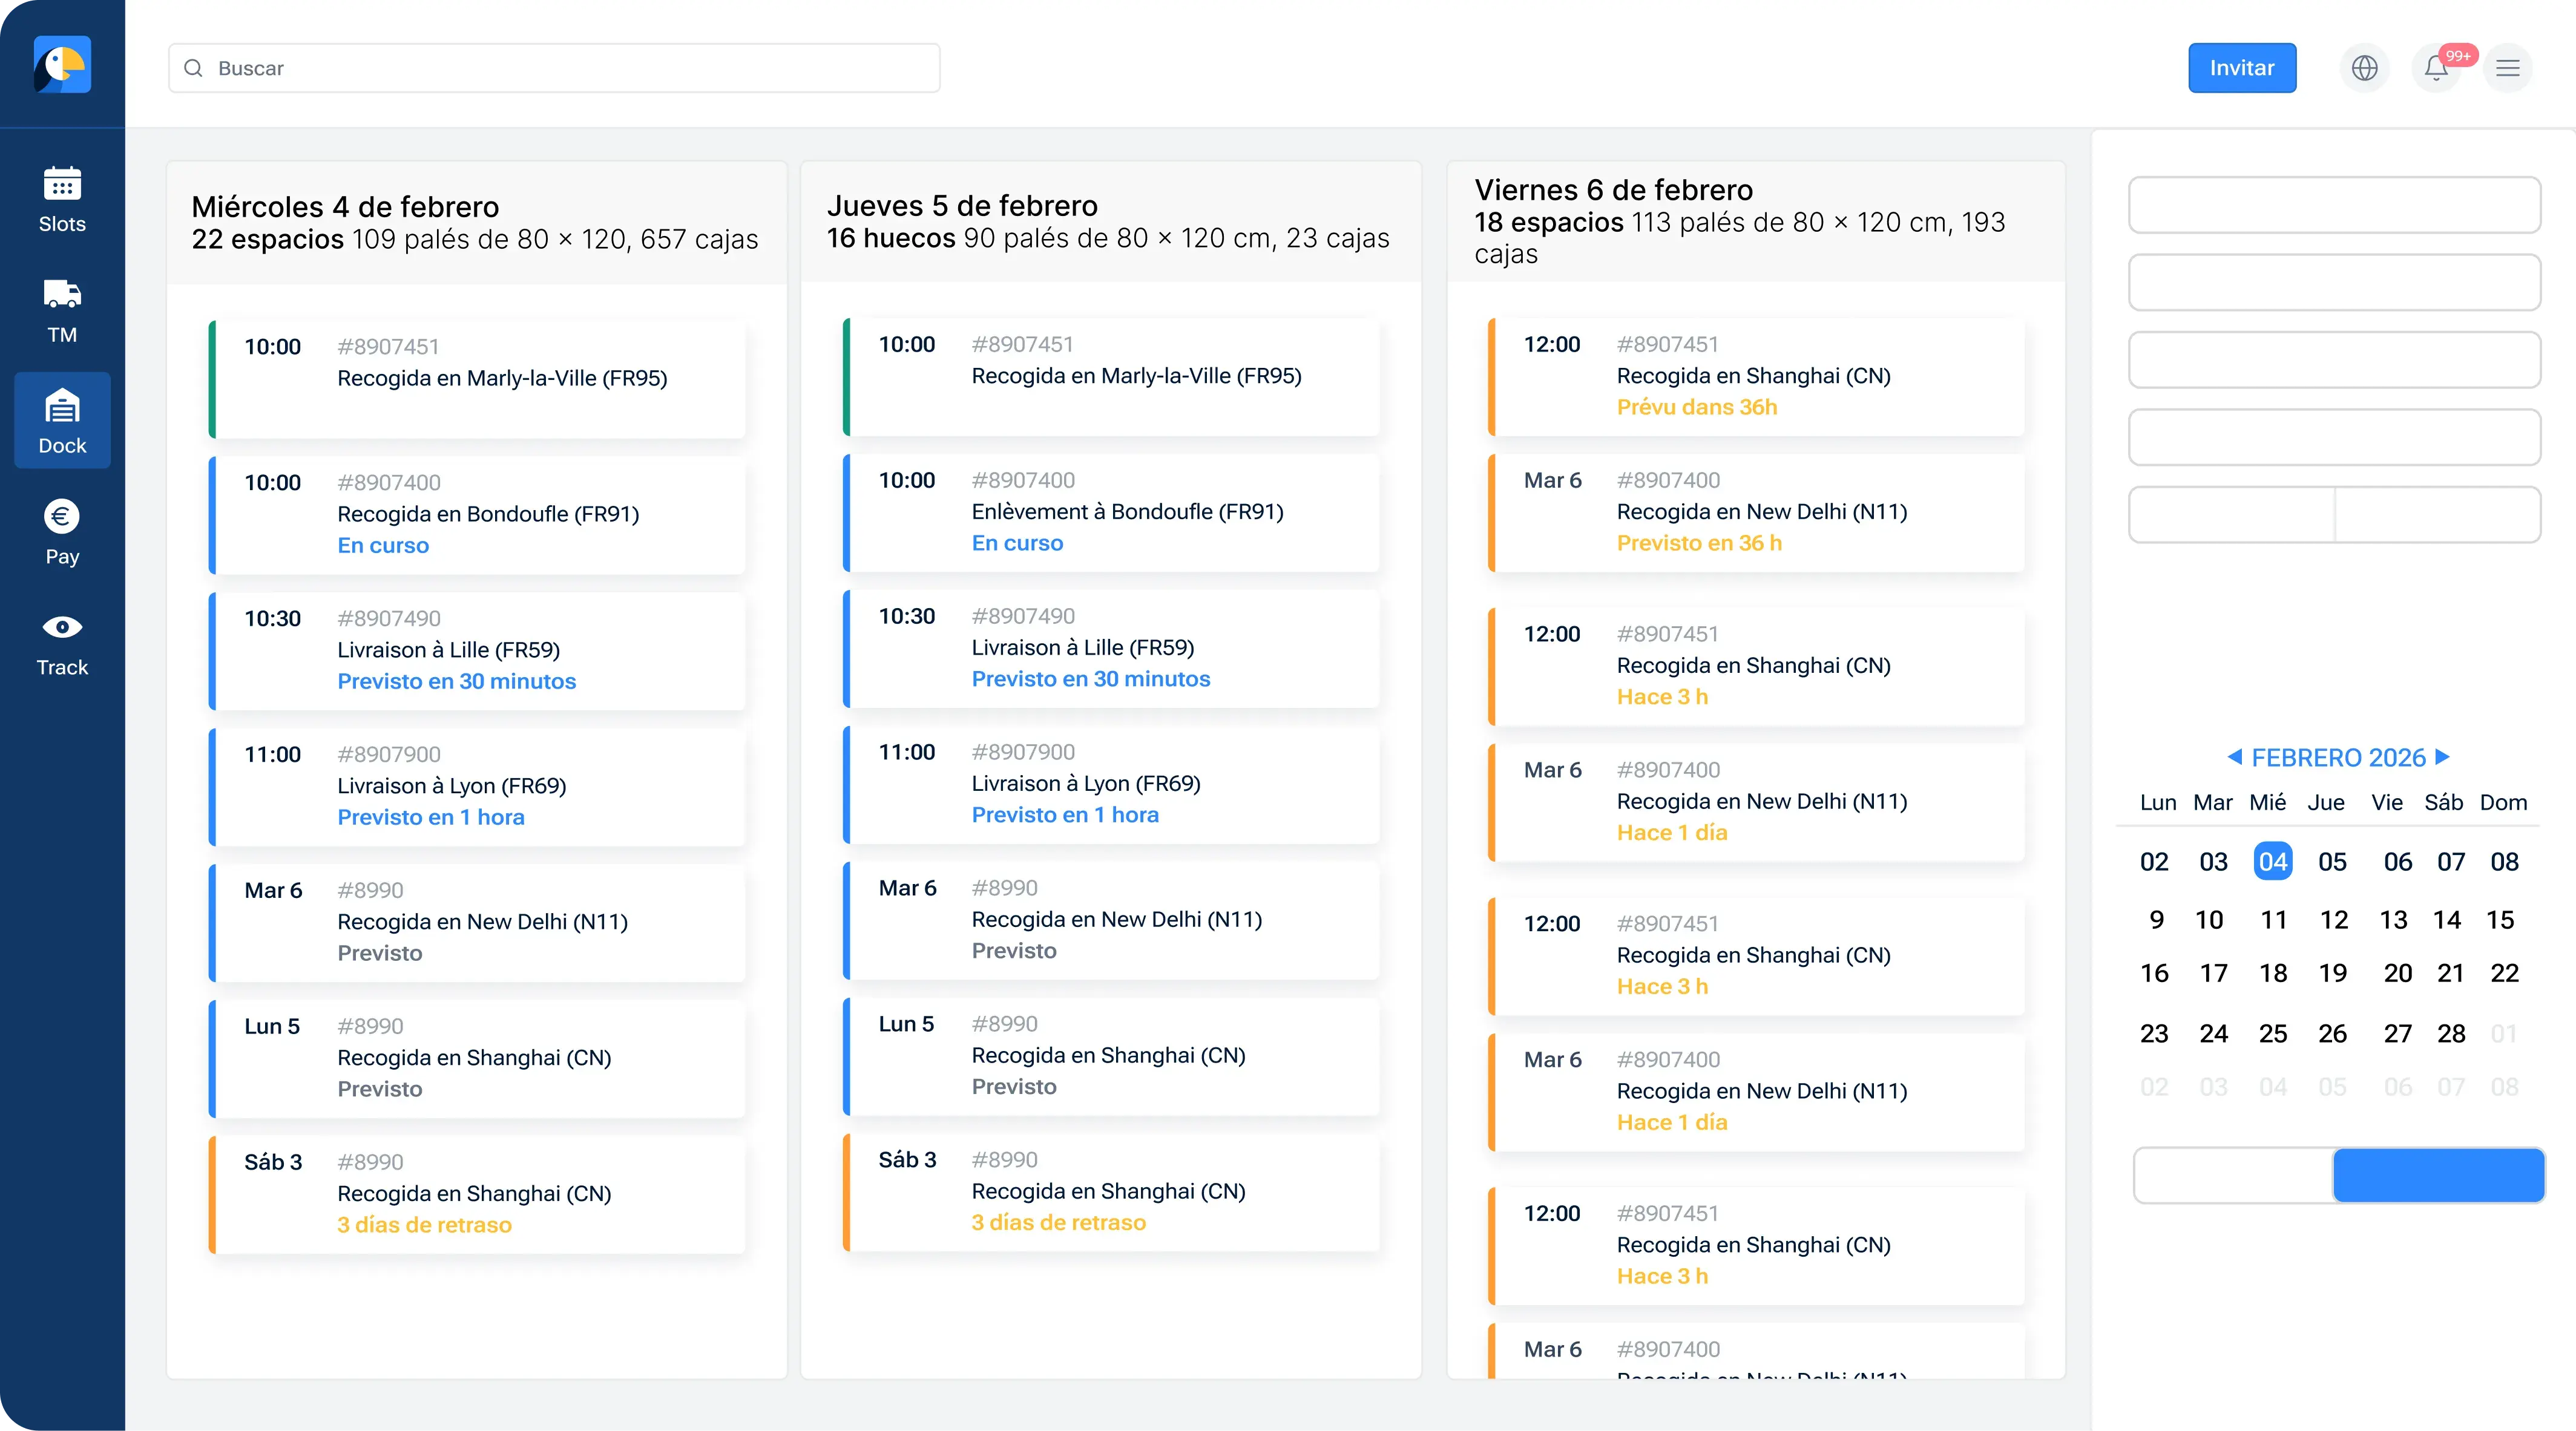
Task: Click the toucan app logo
Action: point(62,65)
